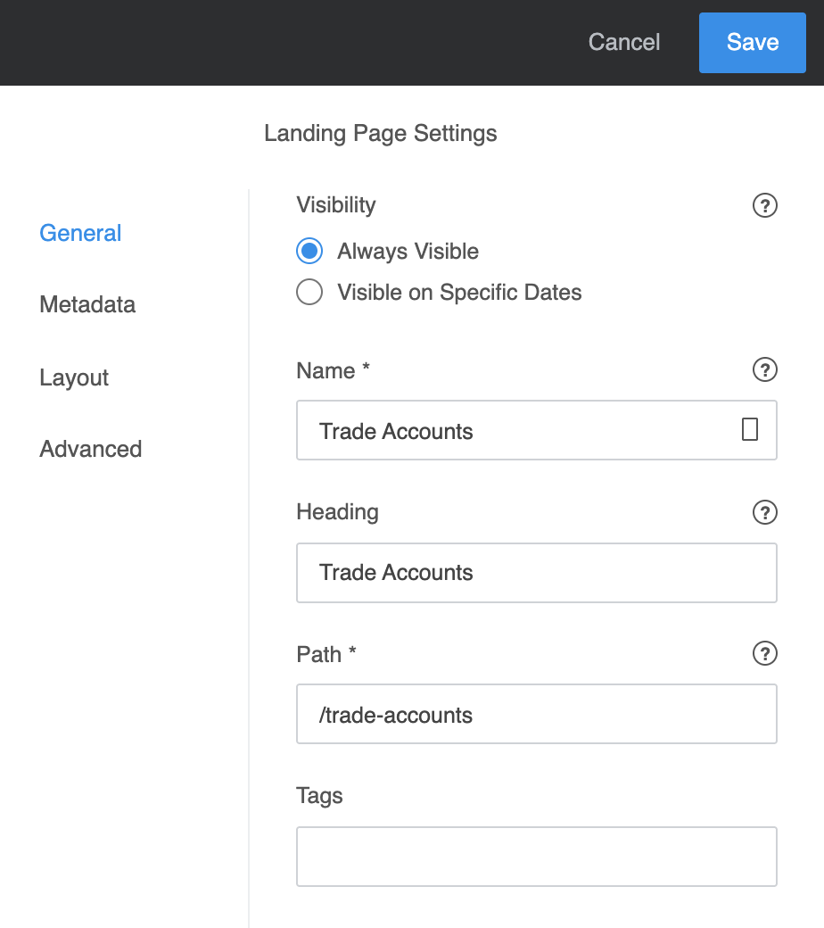Switch to the General settings tab
The image size is (824, 928).
pyautogui.click(x=80, y=233)
